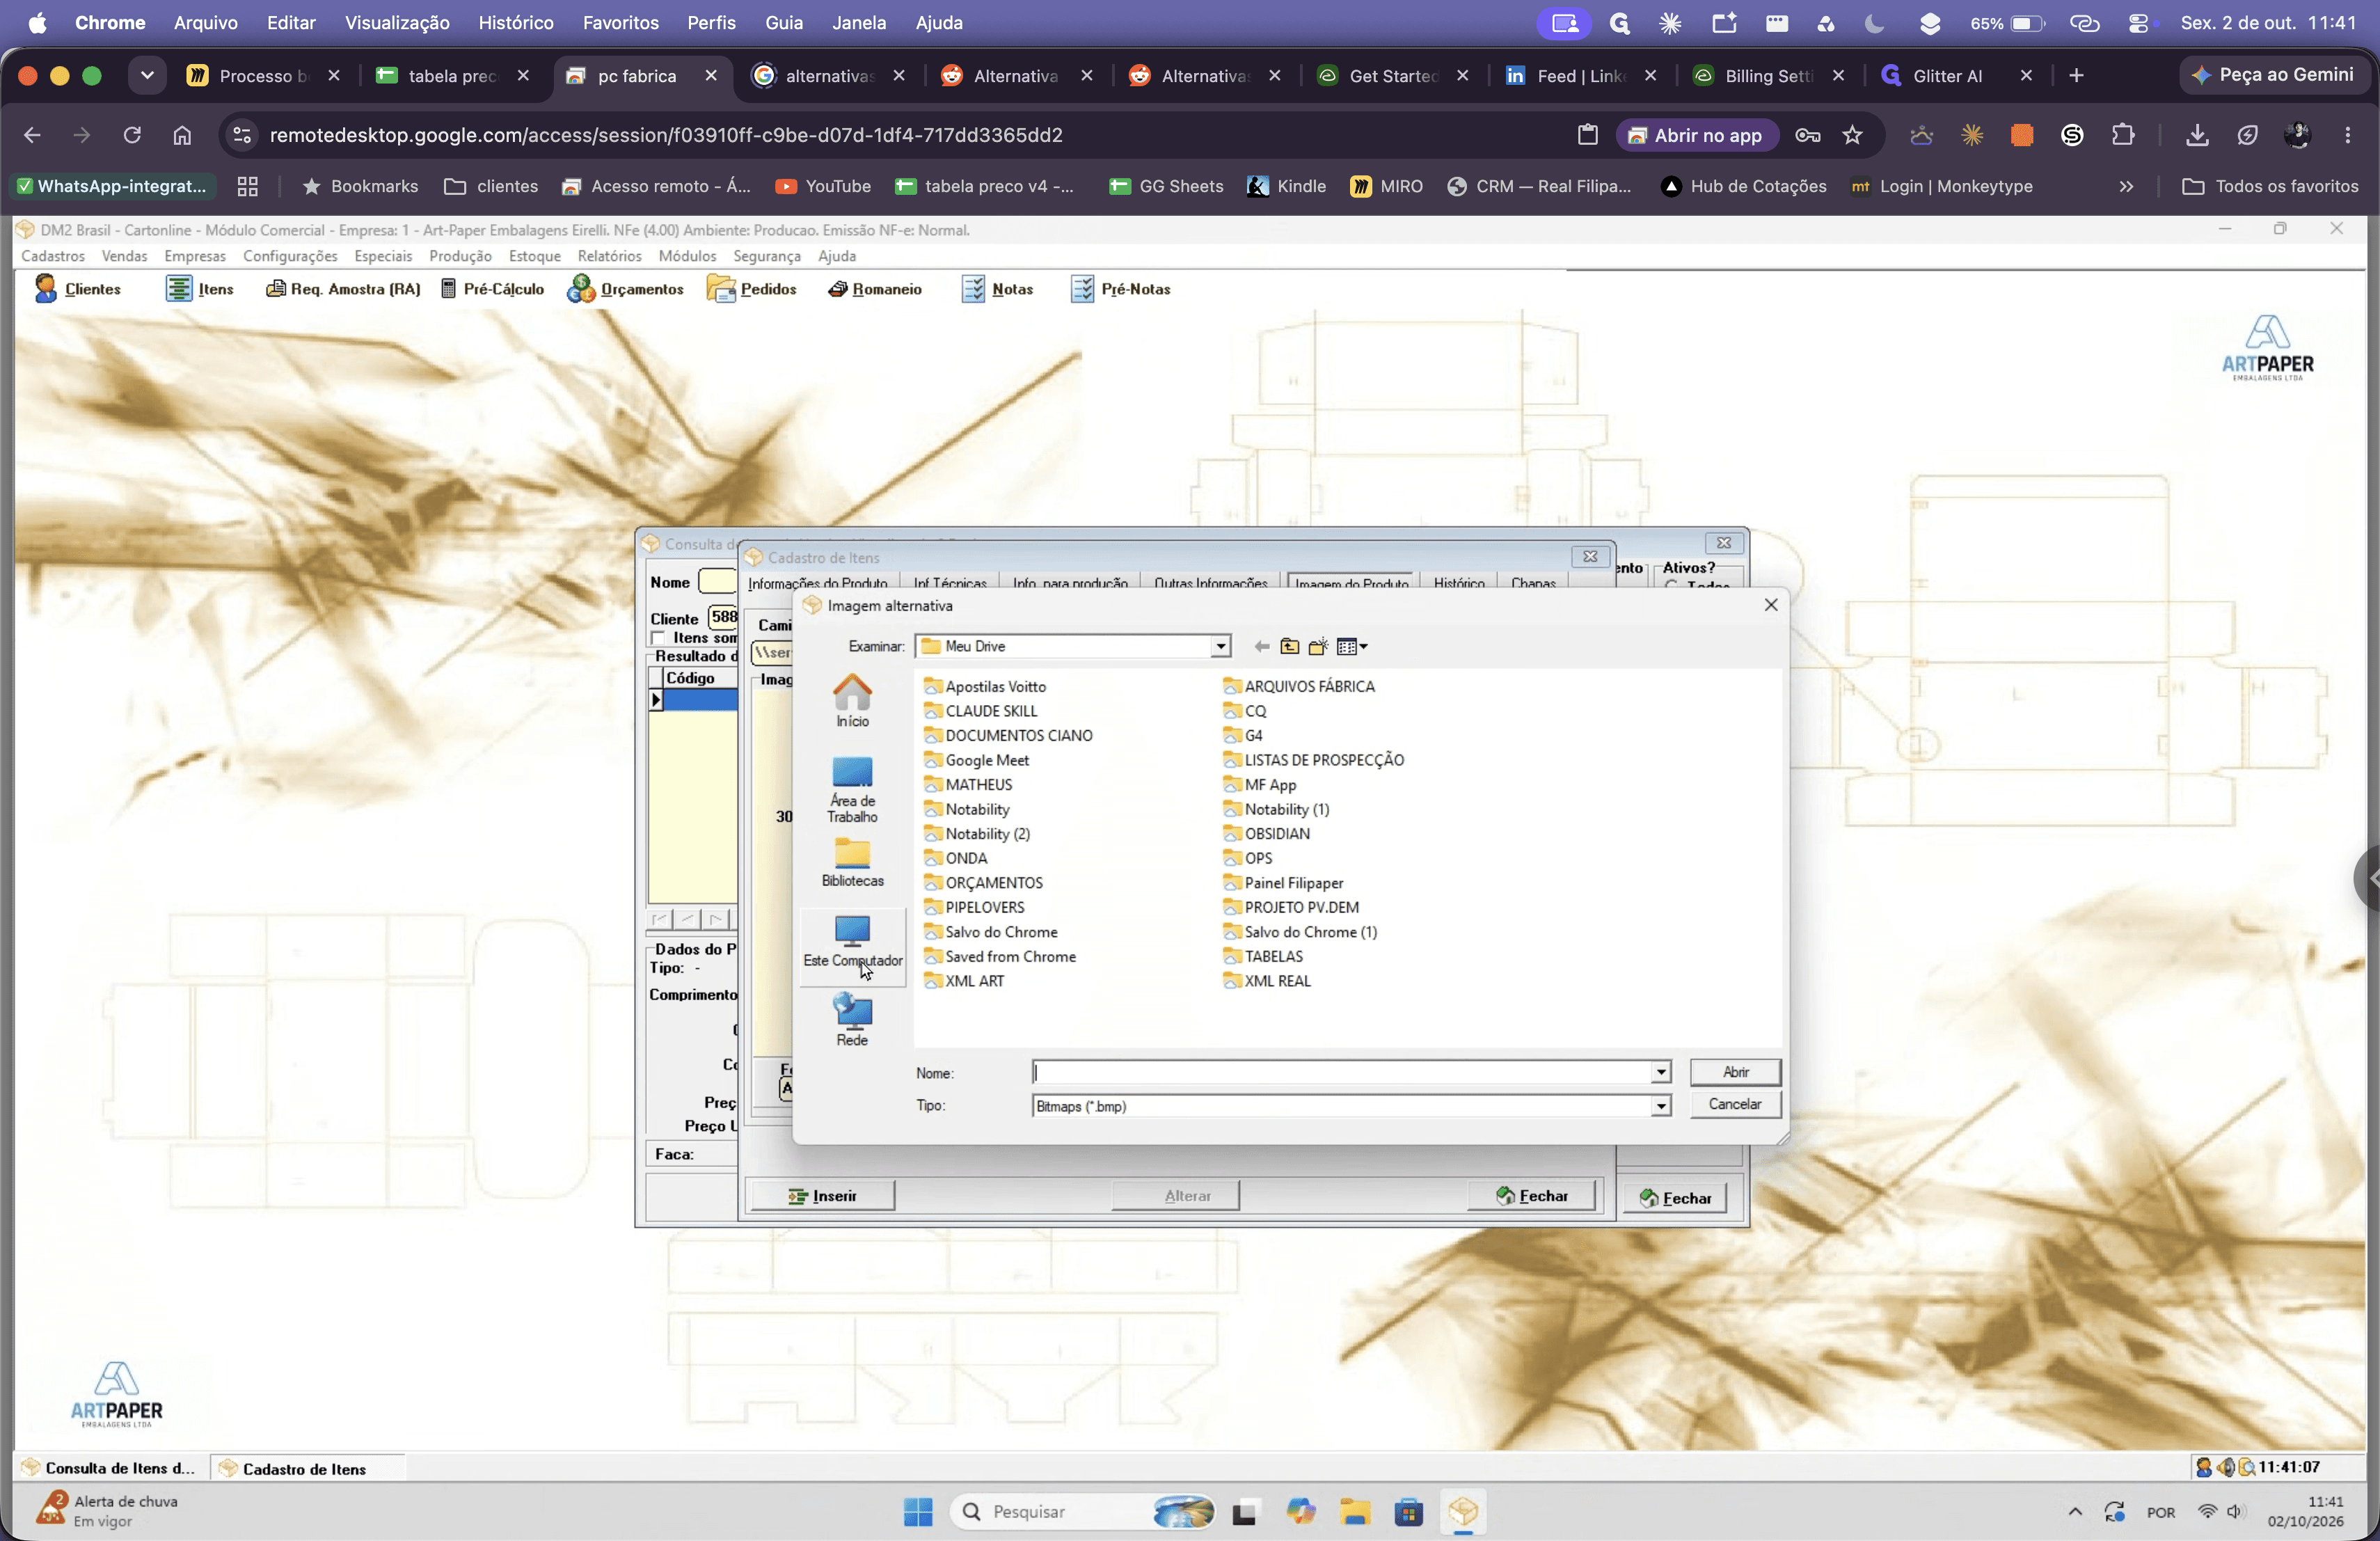This screenshot has height=1541, width=2380.
Task: Open the Pré-Notas toolbar icon
Action: pos(1120,289)
